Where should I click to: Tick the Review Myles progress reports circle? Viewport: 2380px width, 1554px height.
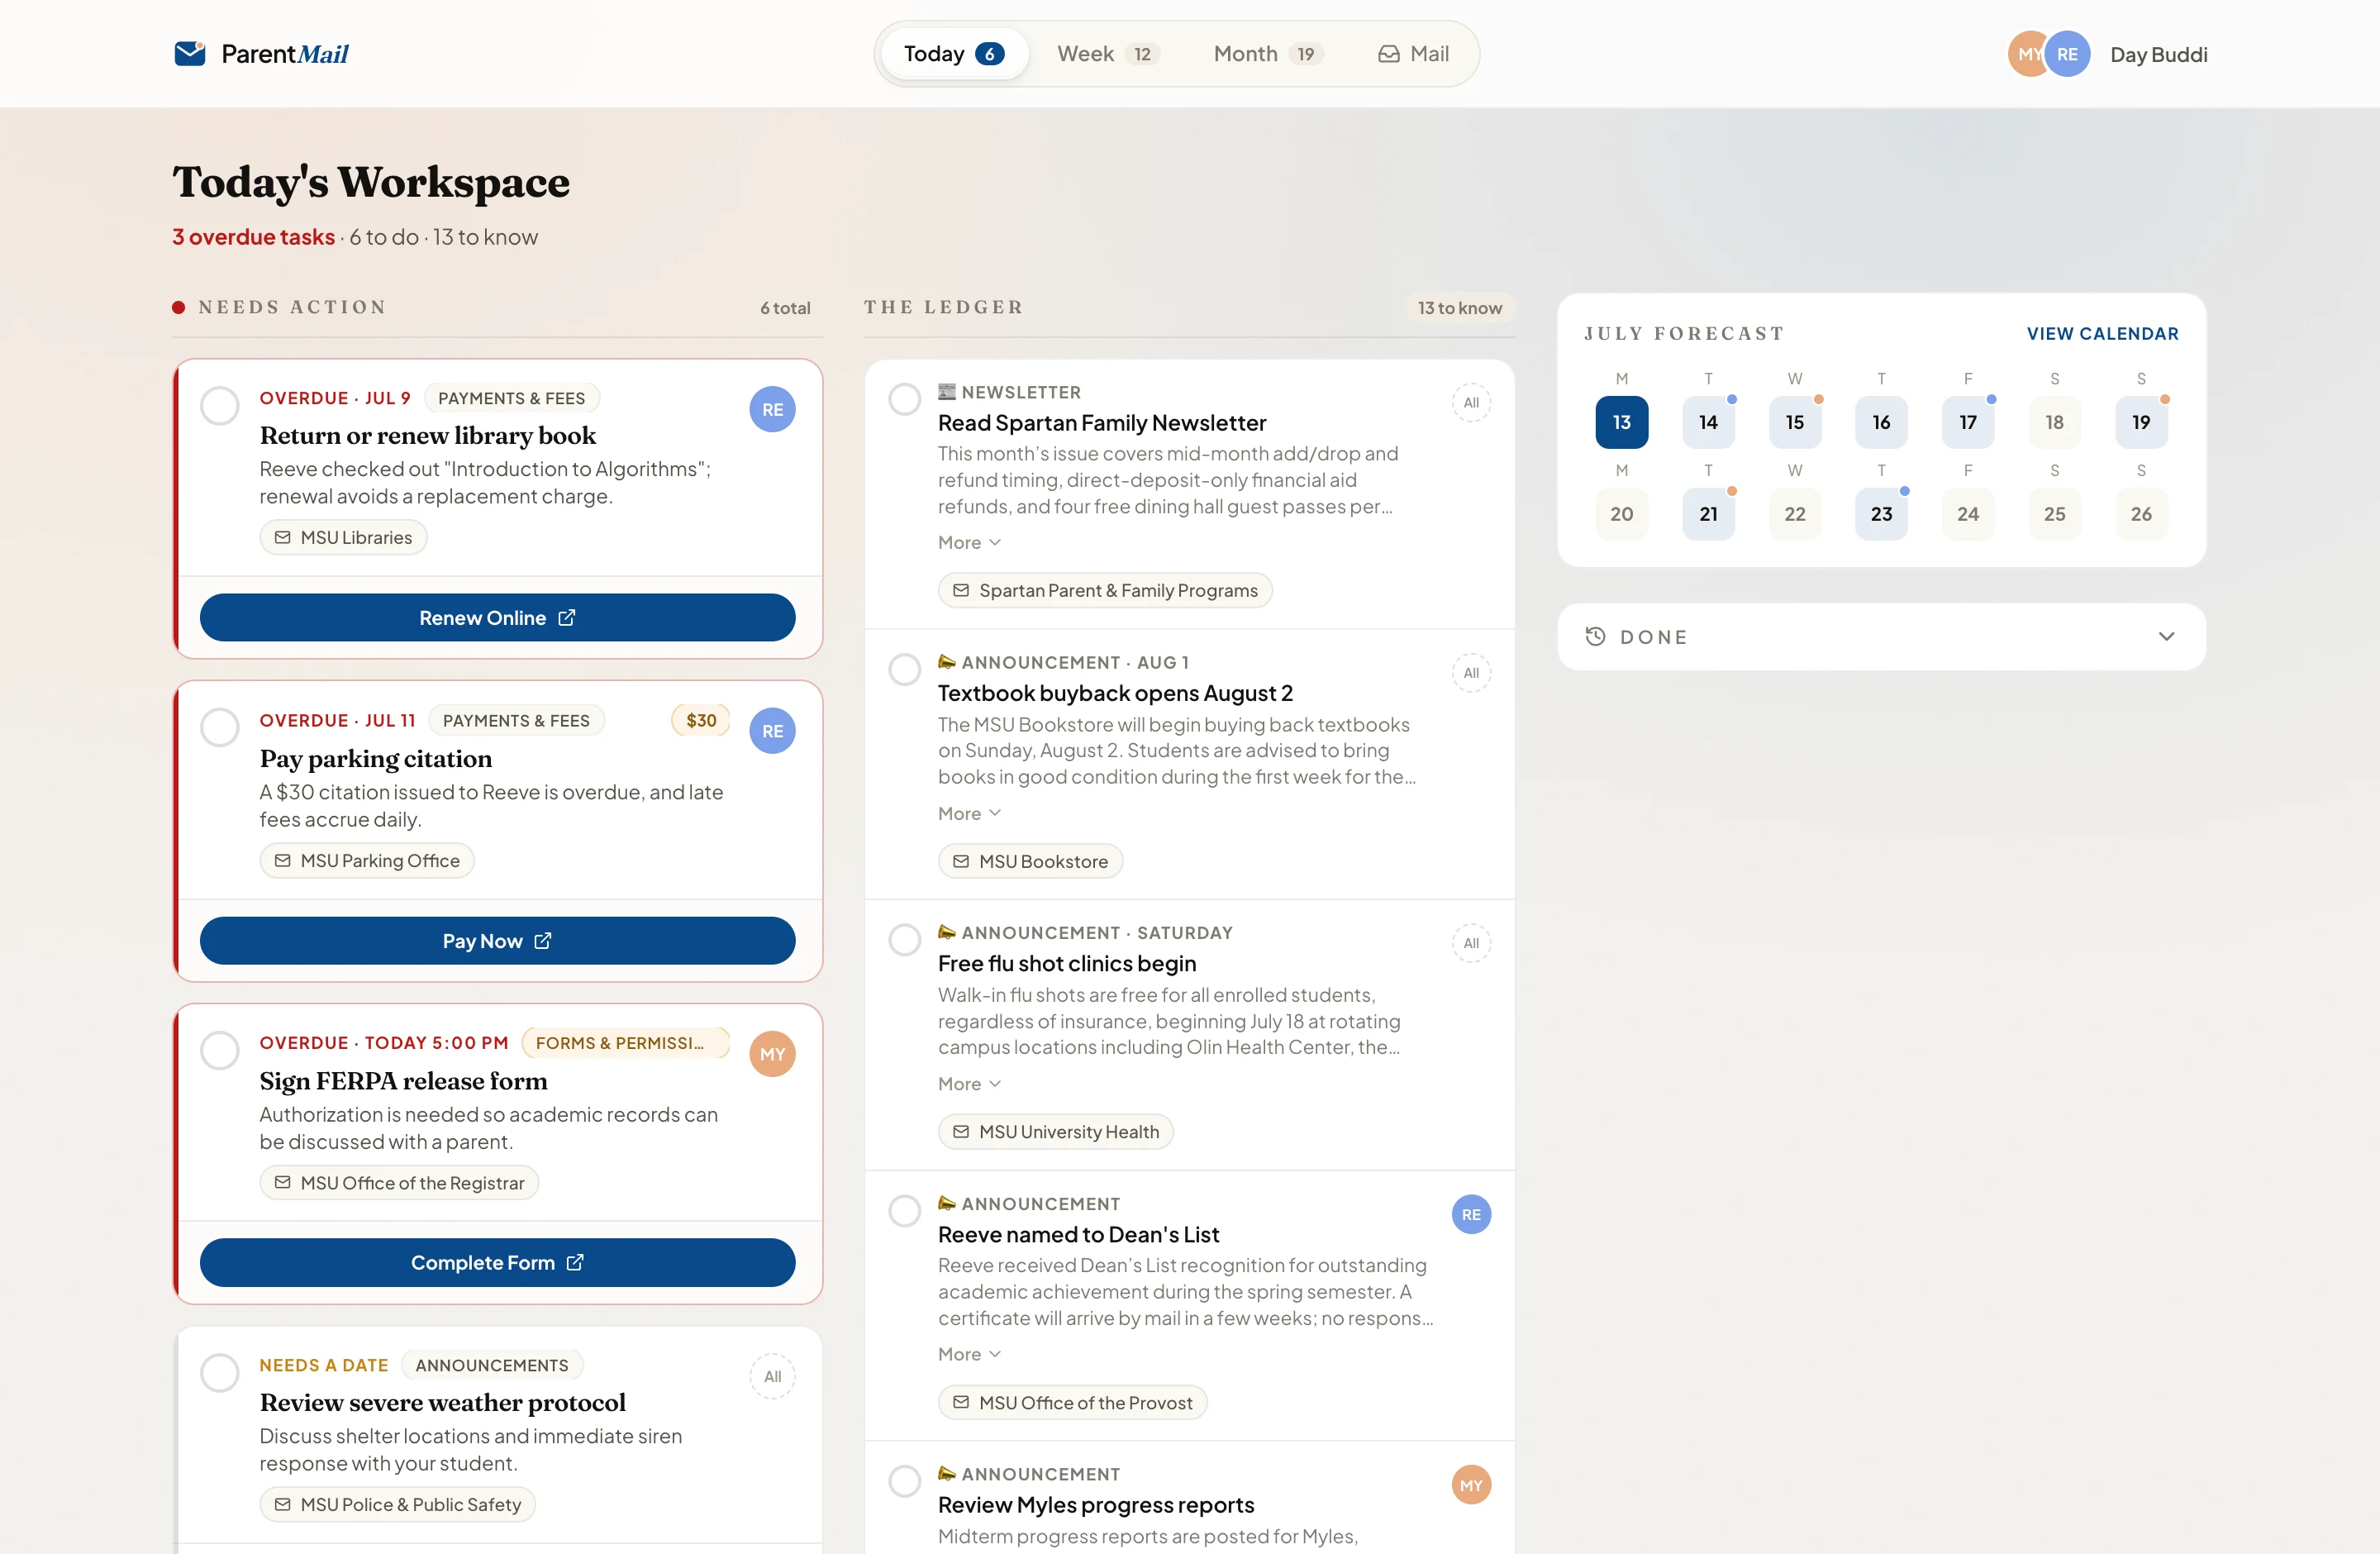click(905, 1480)
